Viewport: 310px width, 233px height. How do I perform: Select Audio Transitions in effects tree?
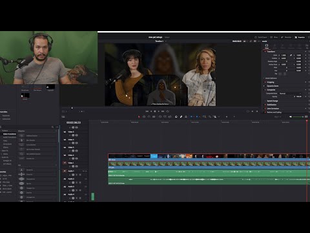10,137
